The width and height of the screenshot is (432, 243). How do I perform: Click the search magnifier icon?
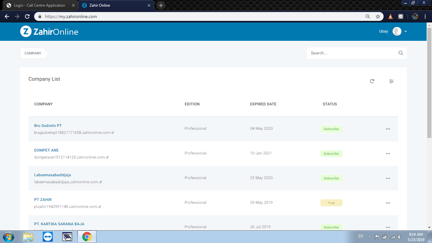click(x=401, y=53)
